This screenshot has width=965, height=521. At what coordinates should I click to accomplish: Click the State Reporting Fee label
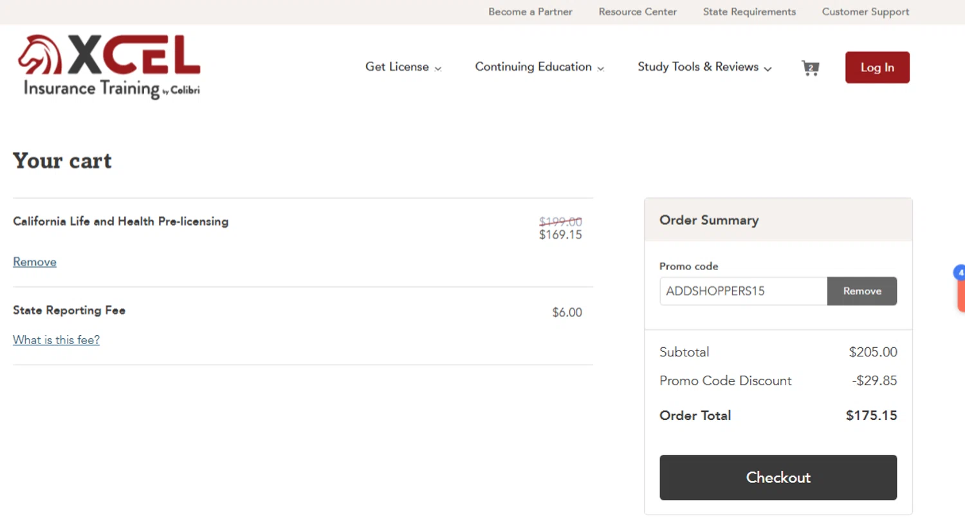pos(69,310)
